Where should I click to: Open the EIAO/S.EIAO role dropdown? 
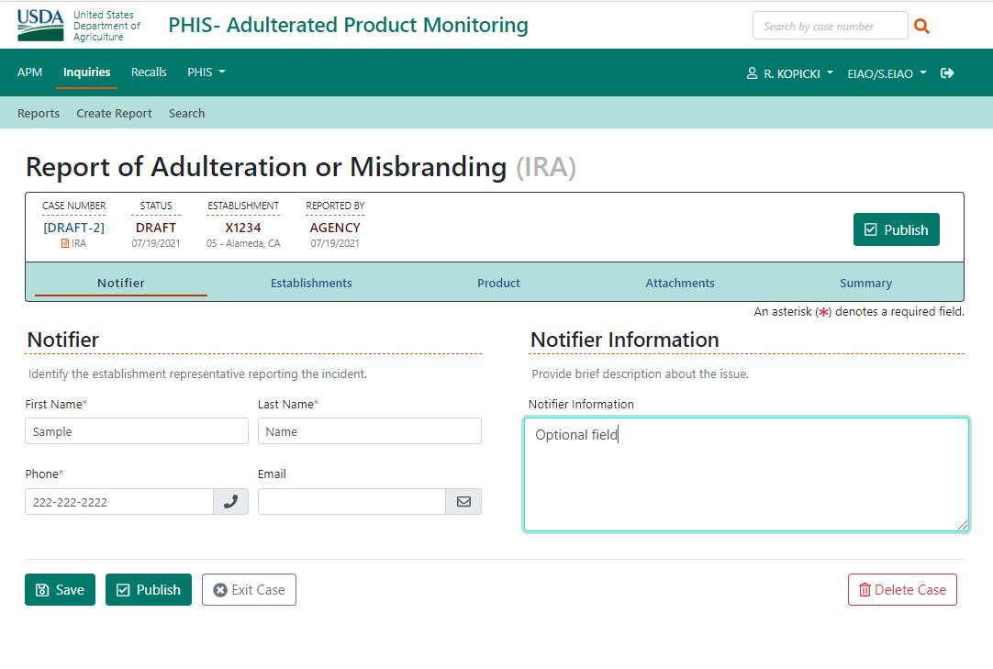pyautogui.click(x=887, y=73)
